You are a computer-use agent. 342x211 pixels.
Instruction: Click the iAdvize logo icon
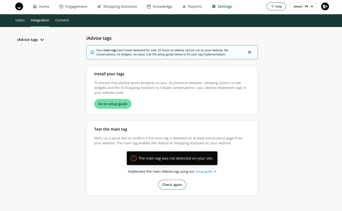(x=19, y=7)
